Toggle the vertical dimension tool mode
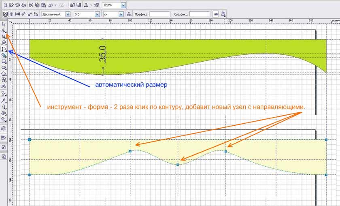 coord(11,14)
